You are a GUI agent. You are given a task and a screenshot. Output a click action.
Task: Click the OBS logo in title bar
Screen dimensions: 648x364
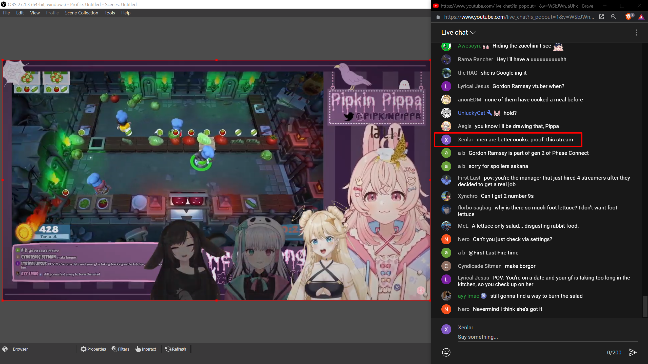[x=4, y=4]
